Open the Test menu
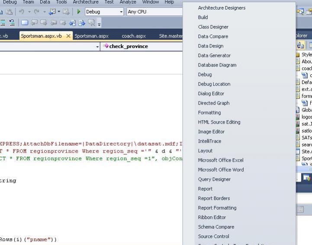Image resolution: width=312 pixels, height=245 pixels. coord(109,2)
